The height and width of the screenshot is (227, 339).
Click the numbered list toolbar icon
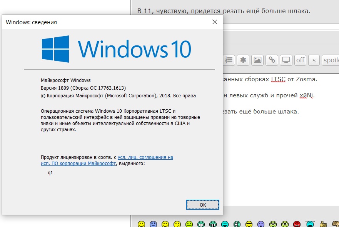(229, 60)
